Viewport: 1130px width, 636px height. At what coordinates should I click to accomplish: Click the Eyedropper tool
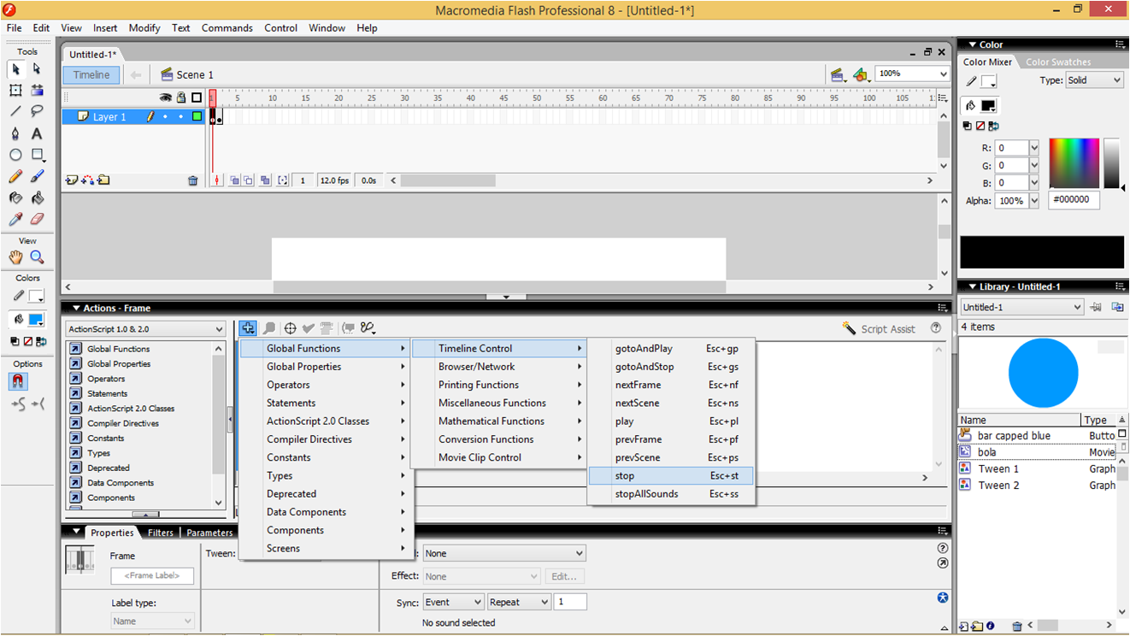[x=15, y=220]
